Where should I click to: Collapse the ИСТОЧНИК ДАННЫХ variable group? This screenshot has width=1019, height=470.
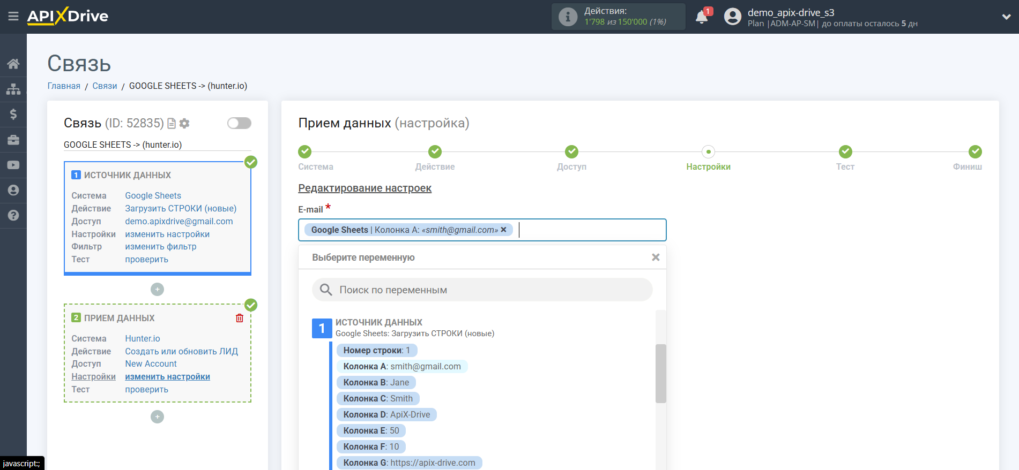(x=322, y=328)
